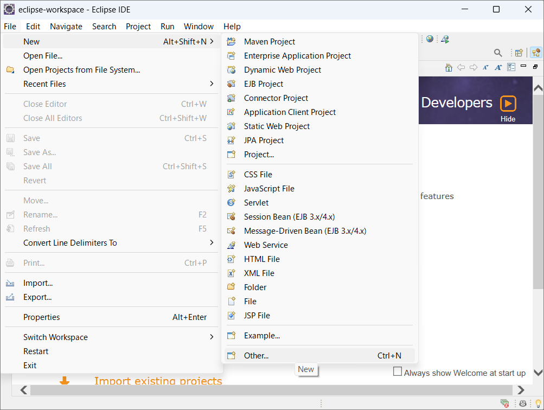
Task: Expand the Switch Workspace submenu
Action: 212,337
